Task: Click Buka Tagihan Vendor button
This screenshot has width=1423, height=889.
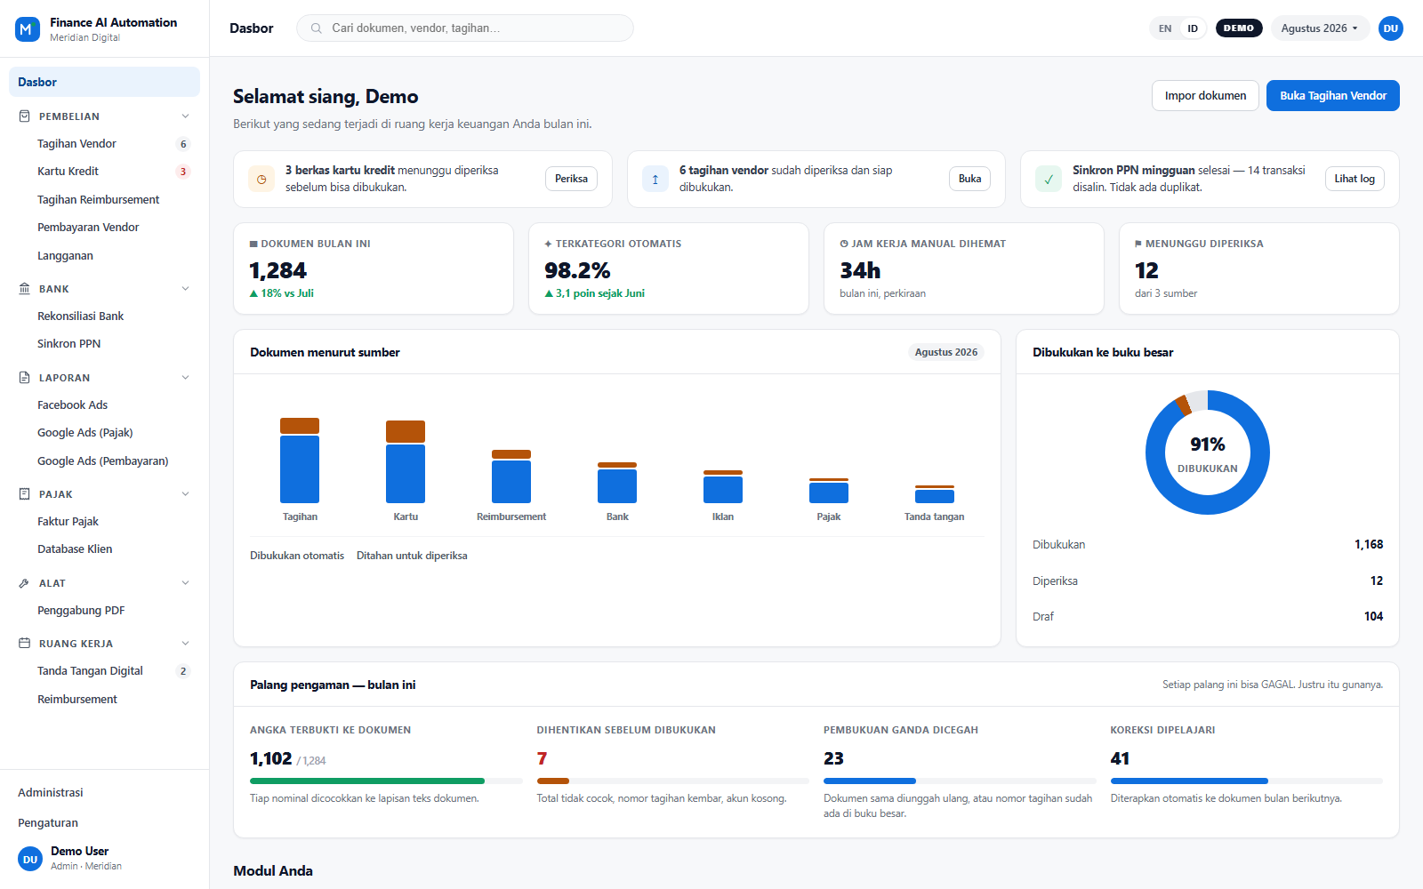Action: click(x=1332, y=96)
